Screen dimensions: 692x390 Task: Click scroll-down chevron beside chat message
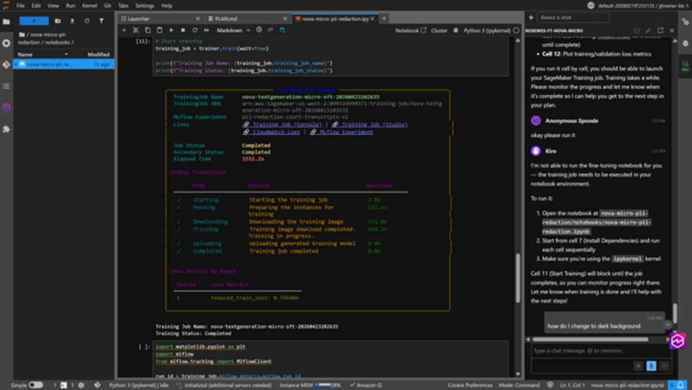[x=668, y=324]
